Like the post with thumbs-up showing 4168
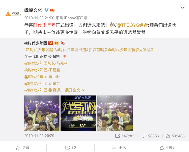 tap(162, 147)
